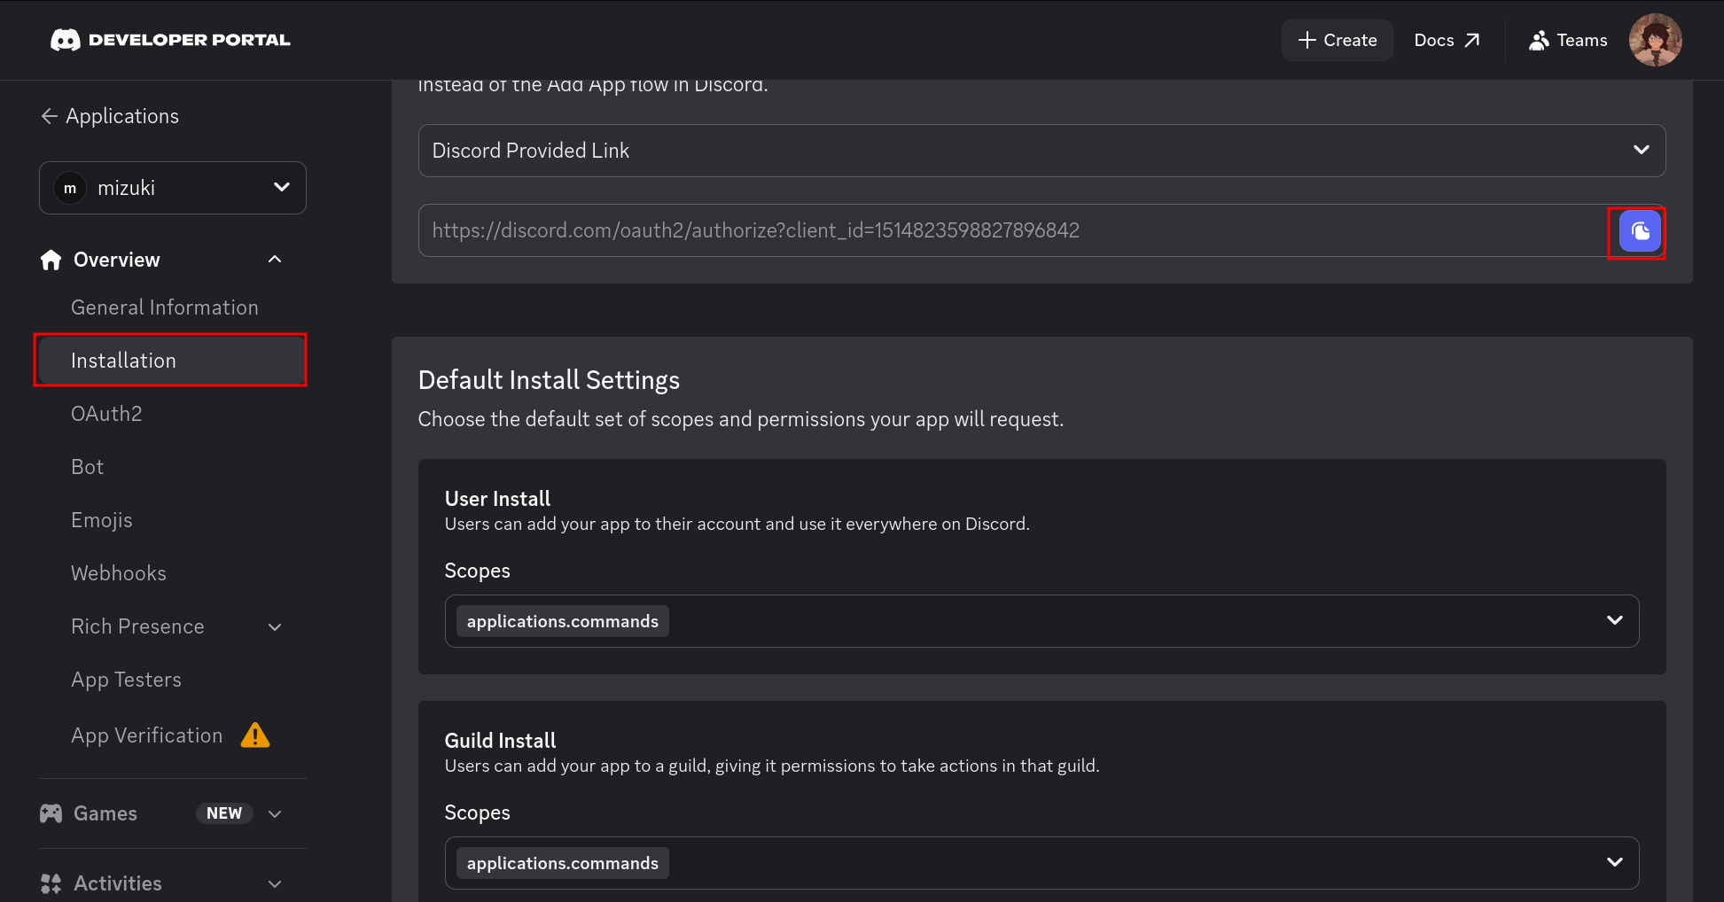1724x902 pixels.
Task: Click the Default Install Settings heading
Action: [549, 380]
